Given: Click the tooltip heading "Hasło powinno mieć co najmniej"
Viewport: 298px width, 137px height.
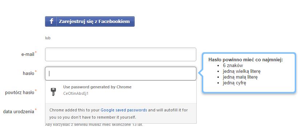Looking at the screenshot, I should 246,59.
